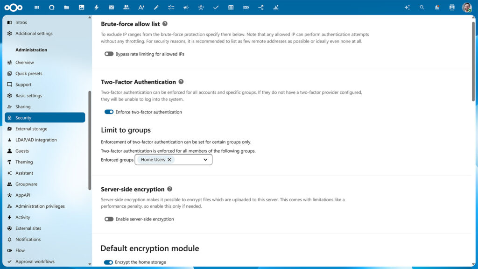Viewport: 478px width, 269px height.
Task: Open the Files app from the top bar
Action: click(66, 7)
